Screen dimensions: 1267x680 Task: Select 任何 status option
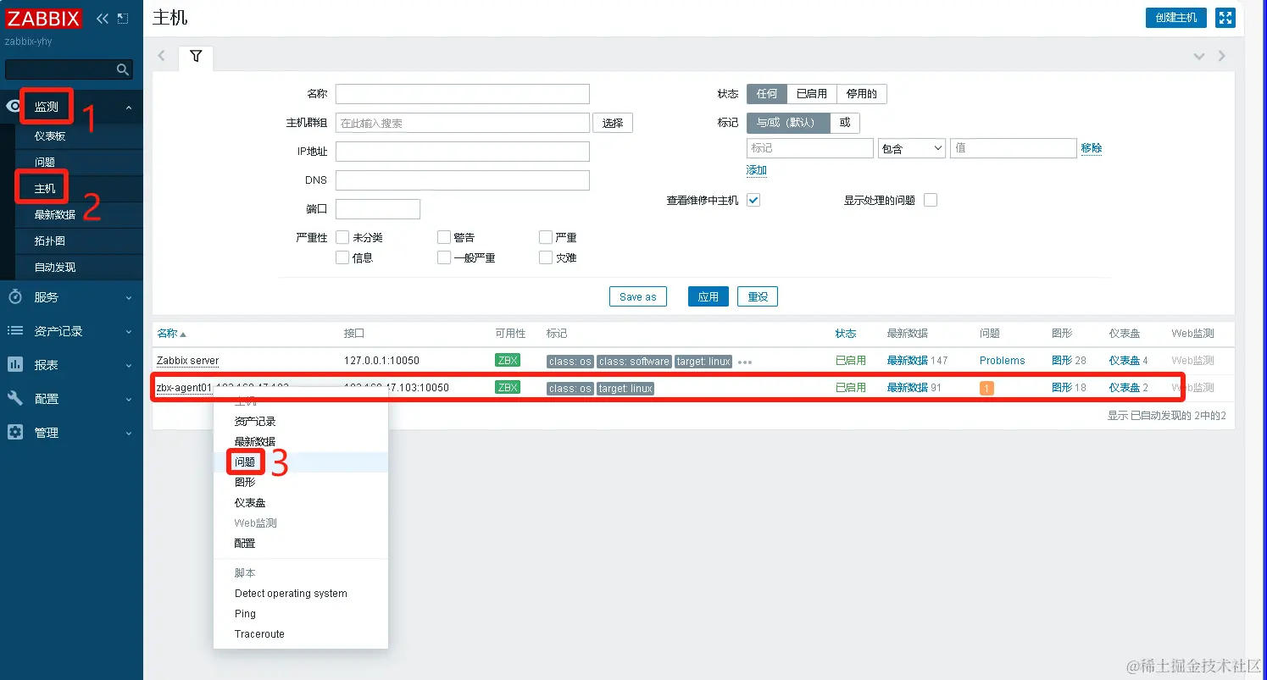pyautogui.click(x=767, y=94)
